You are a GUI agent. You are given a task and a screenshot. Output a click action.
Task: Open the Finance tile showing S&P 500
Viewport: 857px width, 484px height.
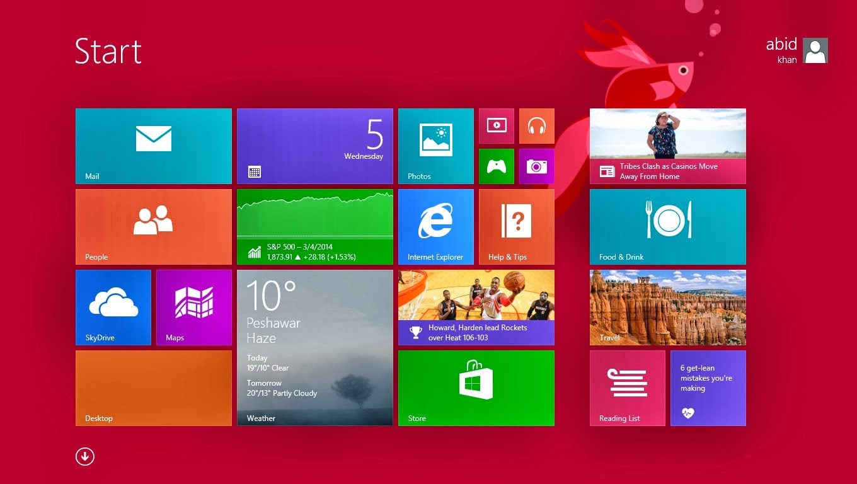315,227
